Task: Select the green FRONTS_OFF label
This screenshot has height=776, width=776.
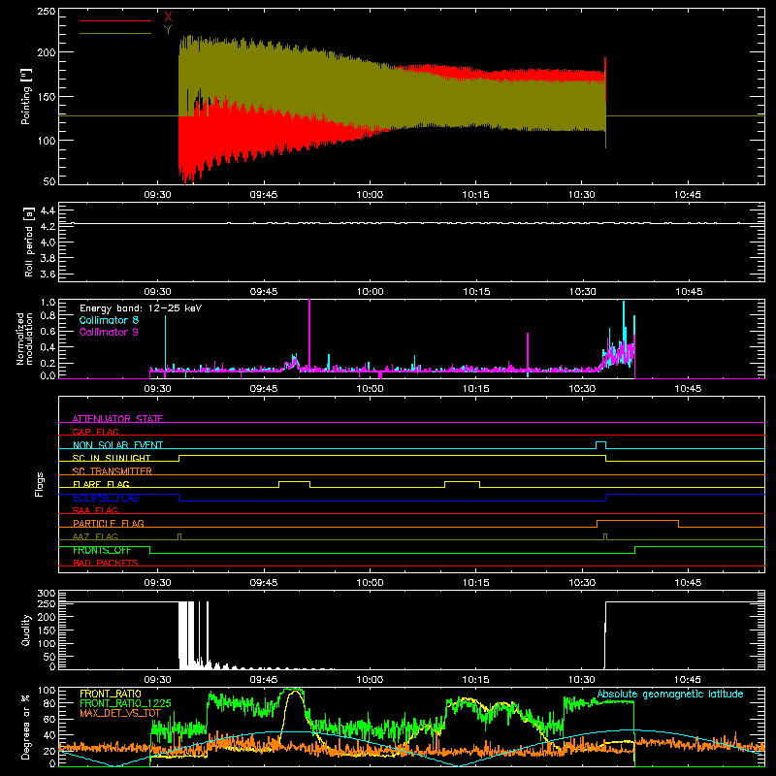Action: (102, 550)
